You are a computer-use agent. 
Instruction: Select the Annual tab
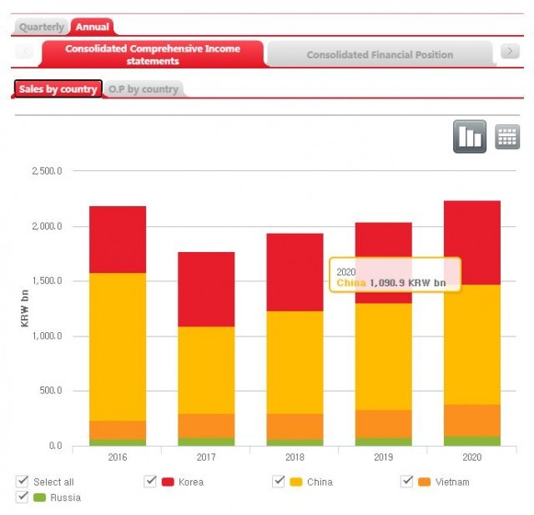point(92,27)
